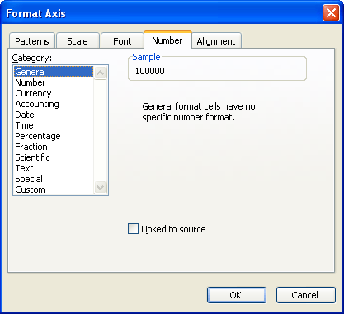Switch to the Patterns tab

coord(32,41)
